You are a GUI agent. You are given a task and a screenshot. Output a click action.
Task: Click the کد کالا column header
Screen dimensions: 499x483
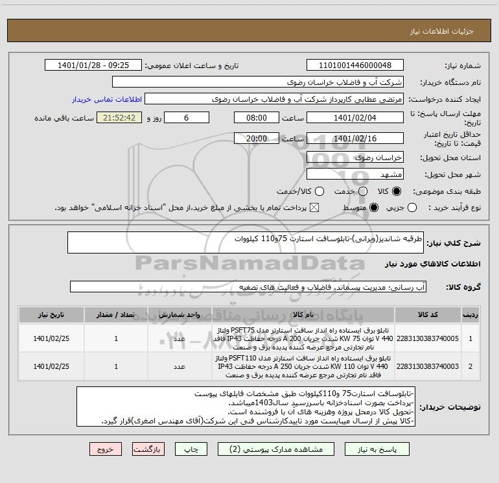pos(428,314)
